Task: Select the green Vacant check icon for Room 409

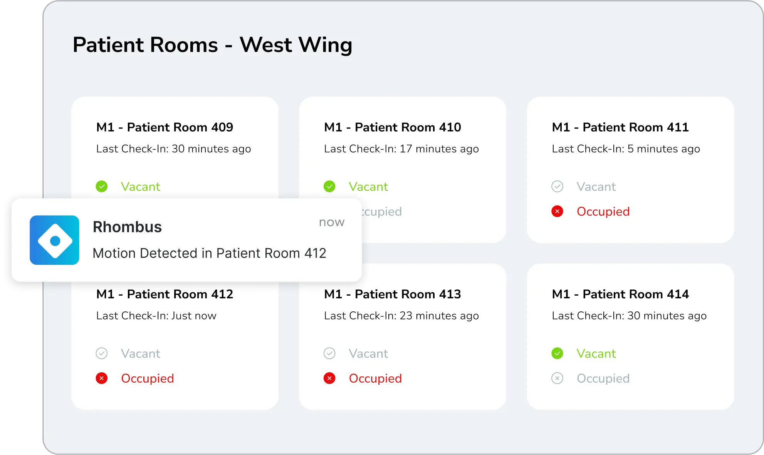Action: pyautogui.click(x=102, y=186)
